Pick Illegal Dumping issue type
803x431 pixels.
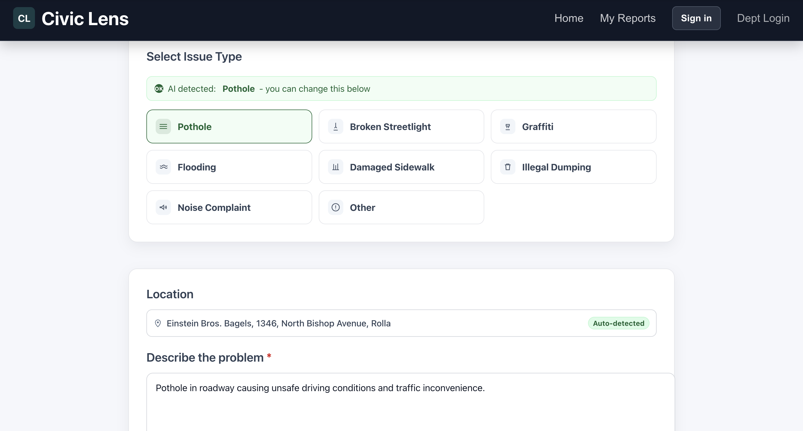tap(573, 167)
